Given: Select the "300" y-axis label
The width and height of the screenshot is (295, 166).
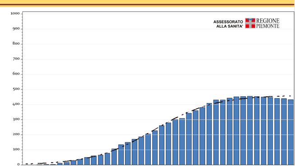Looking at the screenshot, I should pos(16,119).
